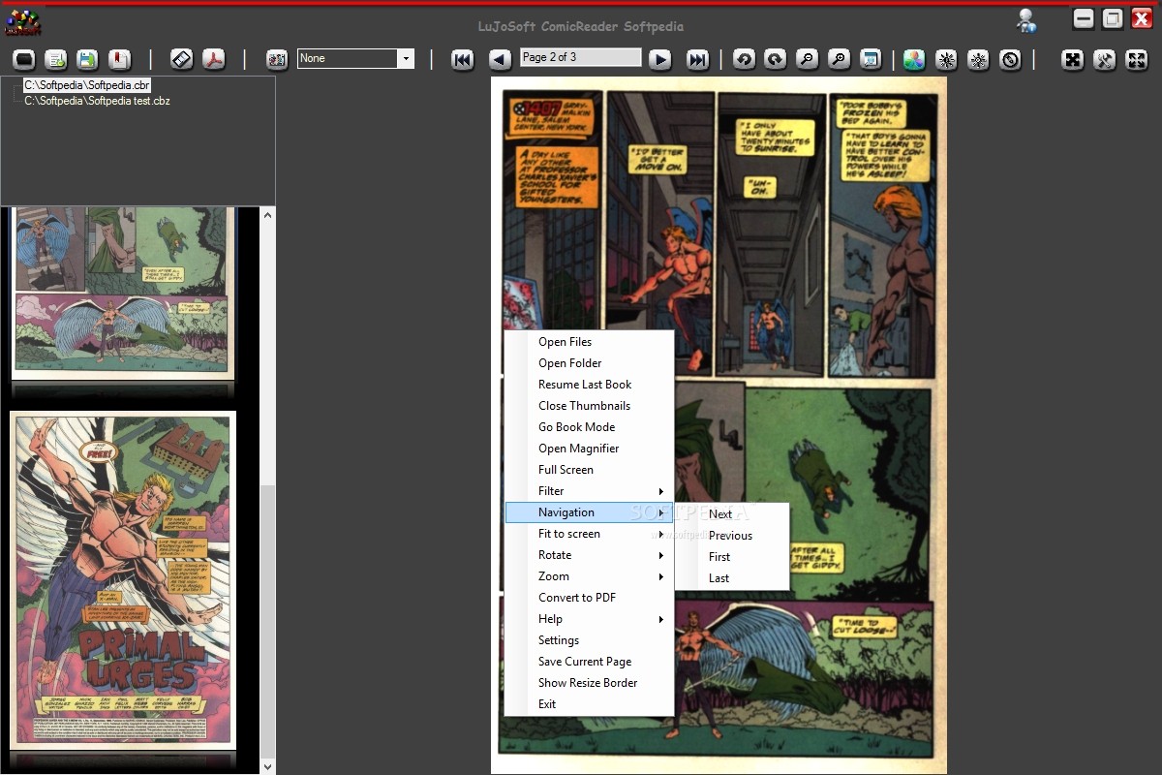This screenshot has height=775, width=1162.
Task: Click thumbnail scrollbar down arrow
Action: 268,766
